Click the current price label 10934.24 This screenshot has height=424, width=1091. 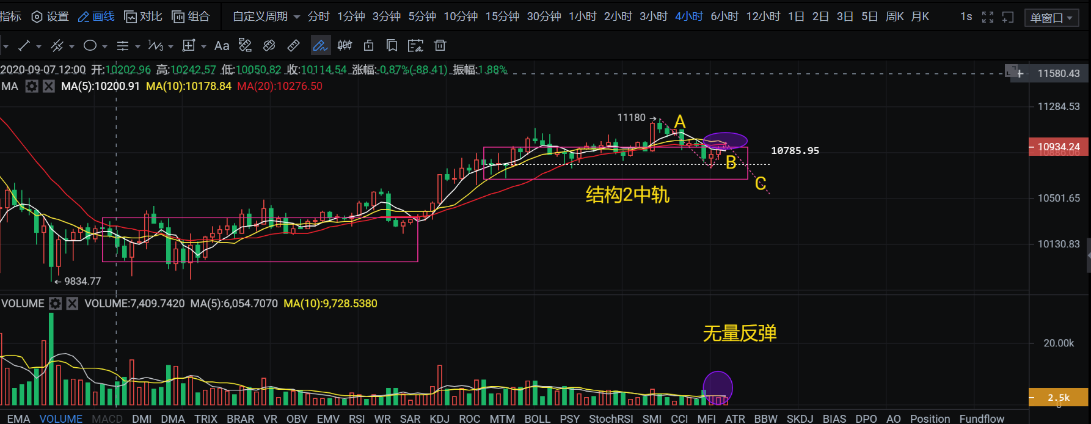tap(1059, 147)
